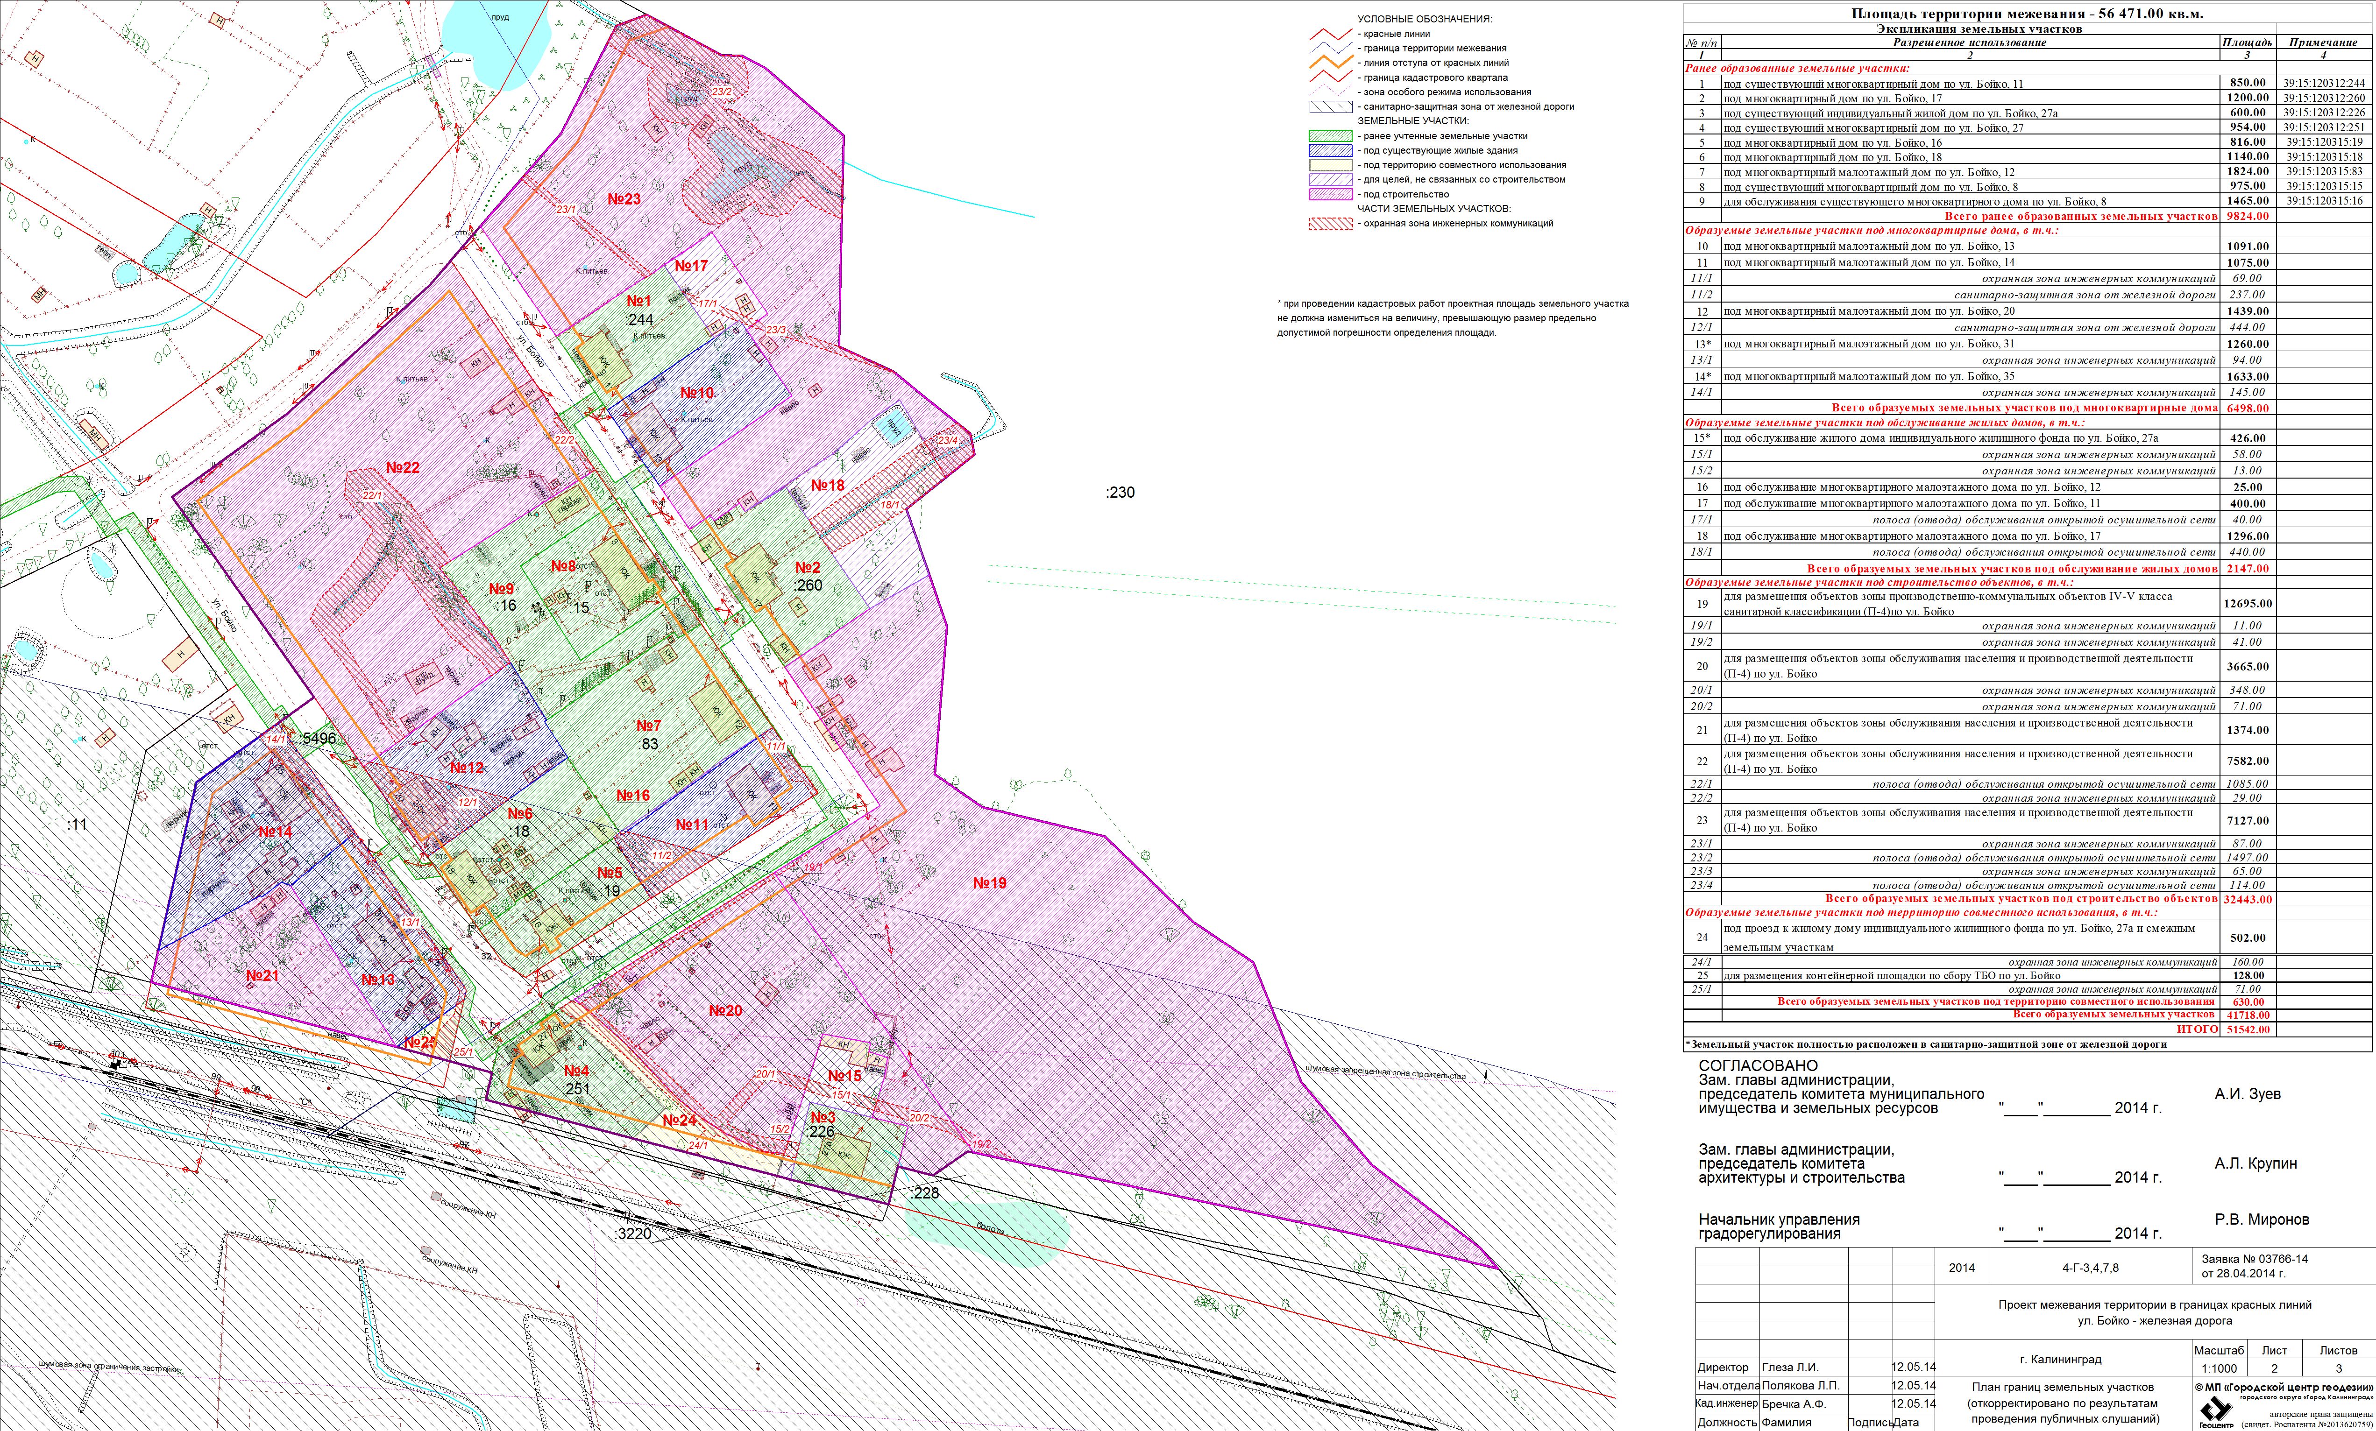Click the СОГЛАСОВАНО approval heading
2376x1431 pixels.
1758,1066
